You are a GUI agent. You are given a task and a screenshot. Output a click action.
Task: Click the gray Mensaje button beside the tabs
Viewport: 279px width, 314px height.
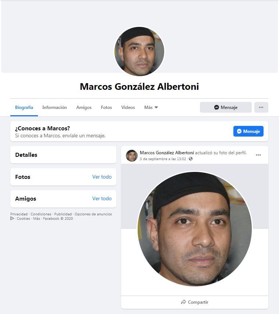point(226,107)
